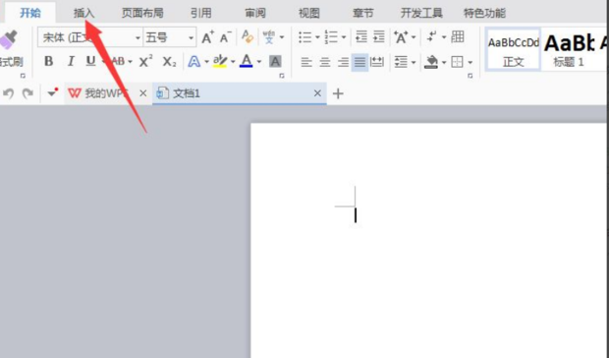Close the 文档1 tab

317,93
